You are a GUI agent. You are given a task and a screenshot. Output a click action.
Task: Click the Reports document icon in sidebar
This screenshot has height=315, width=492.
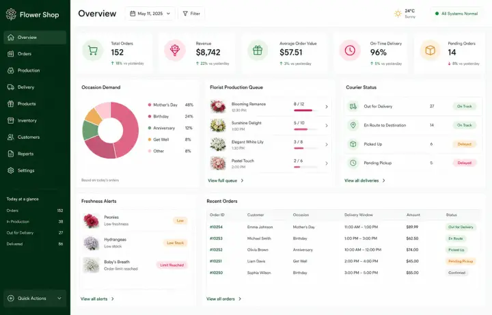(11, 154)
